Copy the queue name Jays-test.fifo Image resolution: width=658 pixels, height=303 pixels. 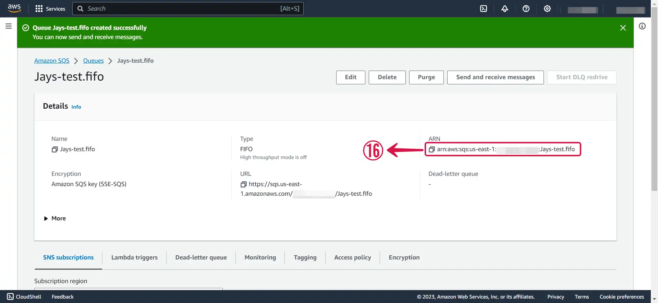(54, 149)
